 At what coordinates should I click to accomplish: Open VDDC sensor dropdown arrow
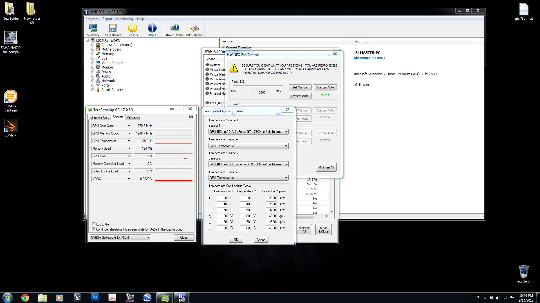click(129, 179)
